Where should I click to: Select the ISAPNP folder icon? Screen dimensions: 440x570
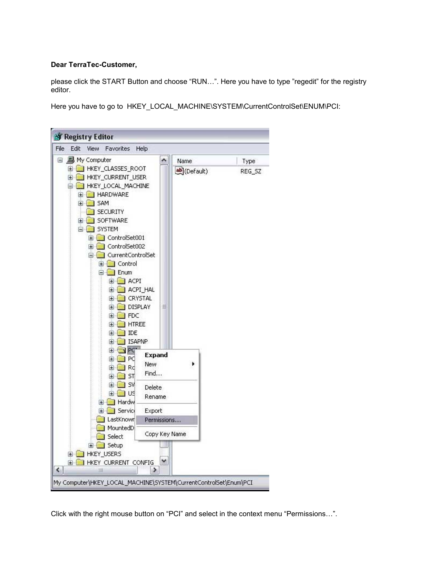[121, 341]
